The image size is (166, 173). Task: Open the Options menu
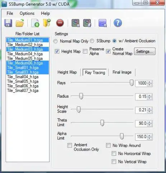click(x=27, y=13)
